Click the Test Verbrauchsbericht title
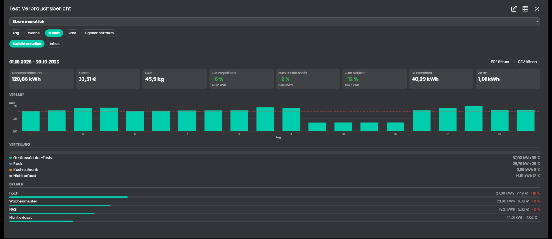Screen dimensions: 552x239 click(x=40, y=8)
